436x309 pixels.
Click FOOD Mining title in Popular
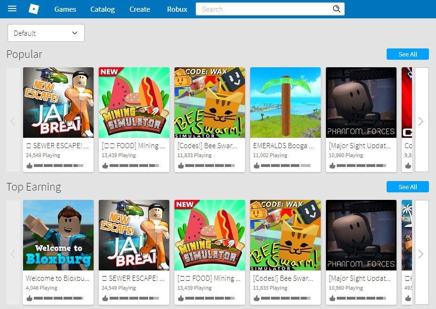133,146
